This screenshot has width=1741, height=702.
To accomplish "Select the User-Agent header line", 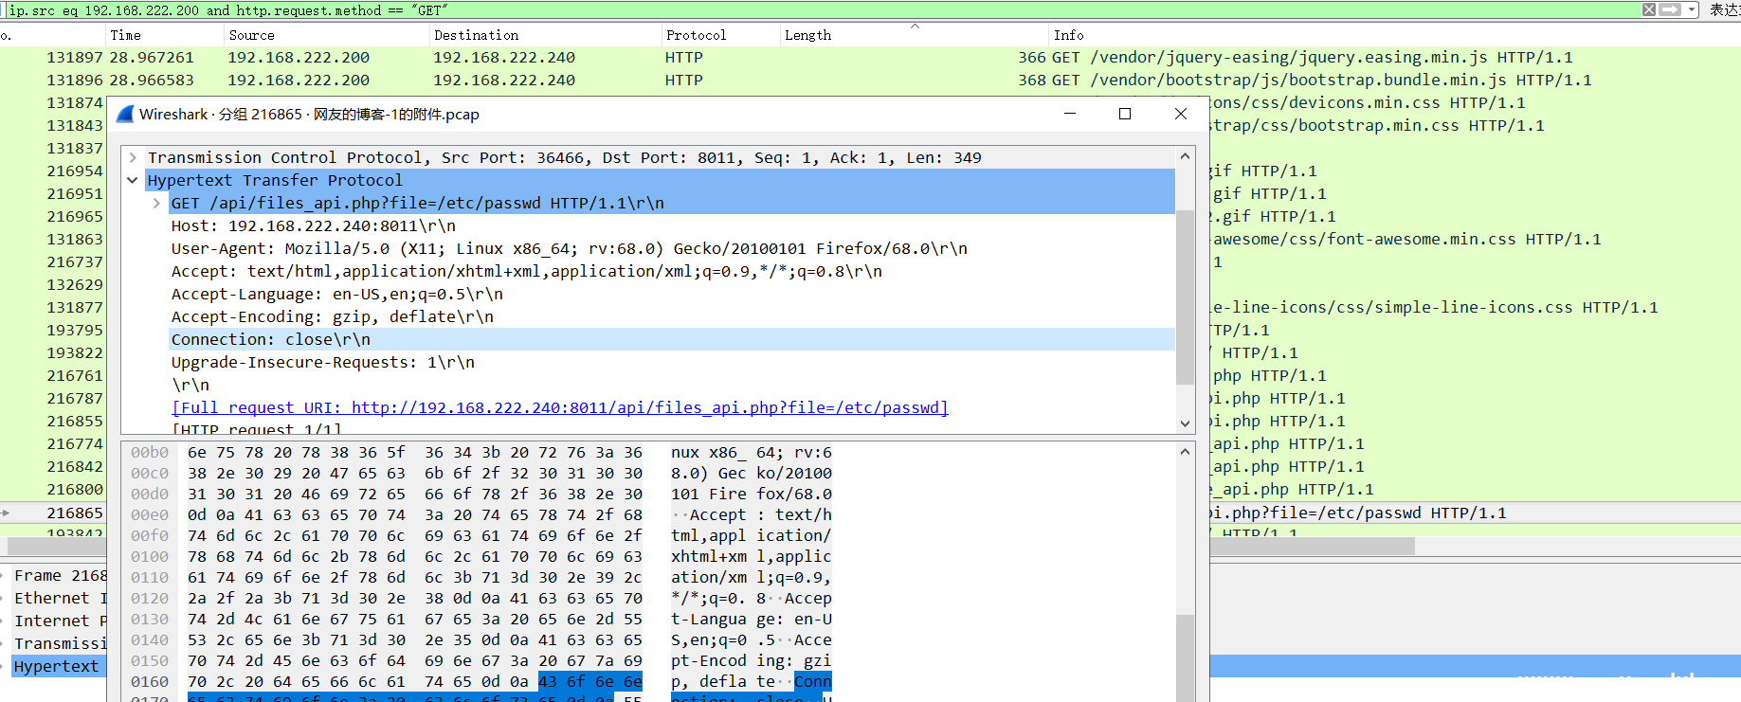I will pos(569,248).
